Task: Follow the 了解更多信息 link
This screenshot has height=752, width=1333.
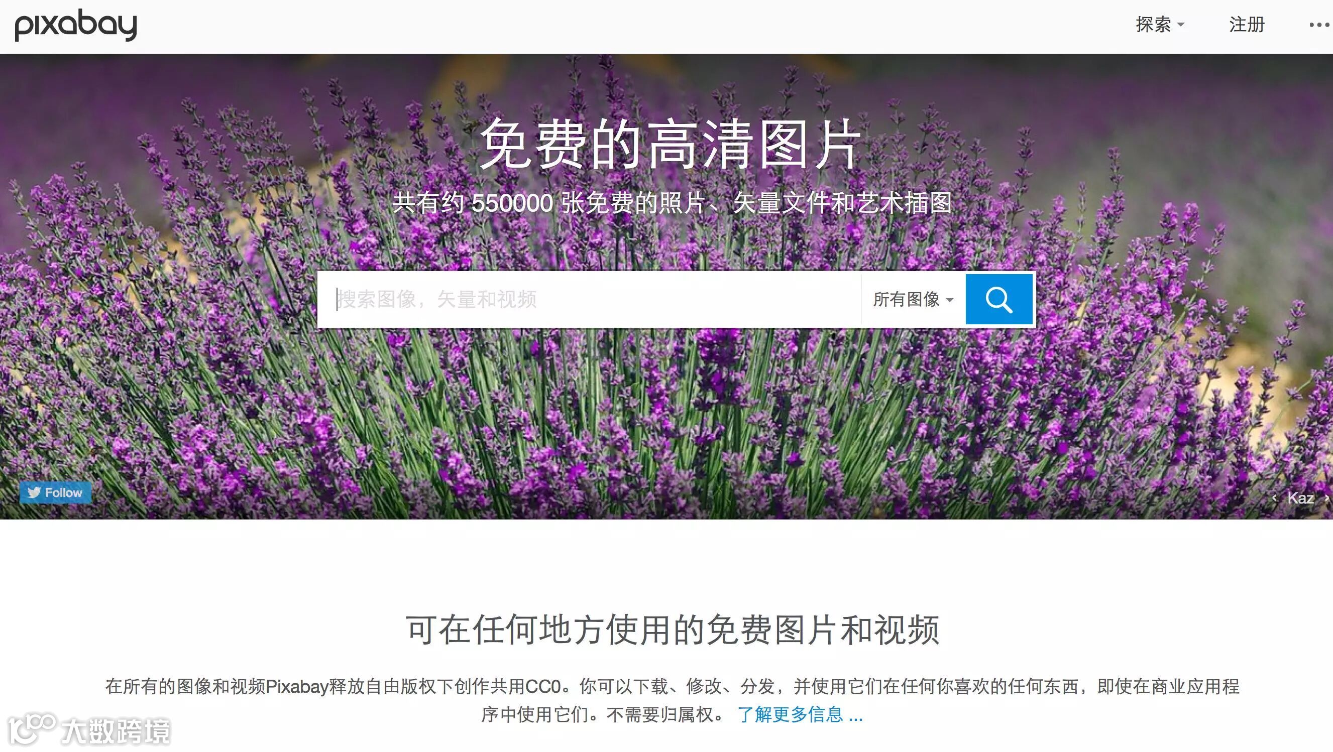Action: coord(800,714)
